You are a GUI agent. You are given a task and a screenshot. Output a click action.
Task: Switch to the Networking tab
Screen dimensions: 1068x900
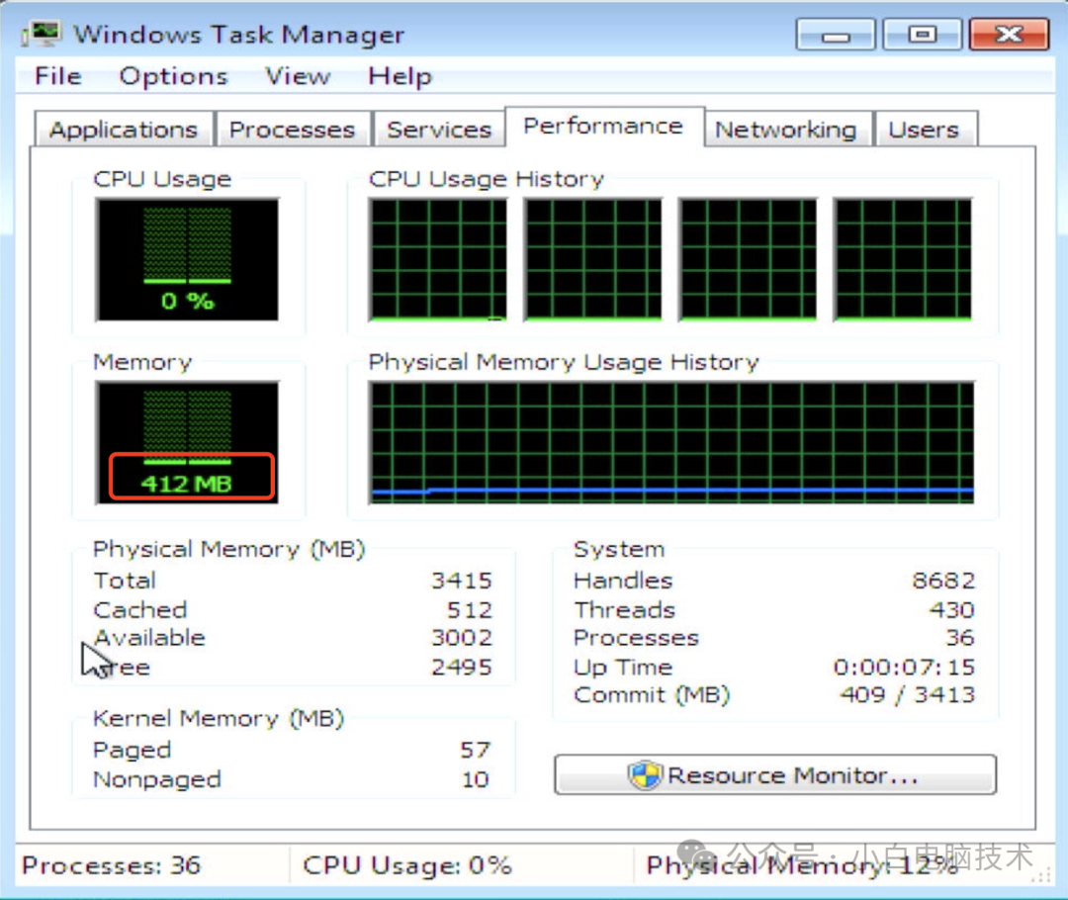pos(786,129)
